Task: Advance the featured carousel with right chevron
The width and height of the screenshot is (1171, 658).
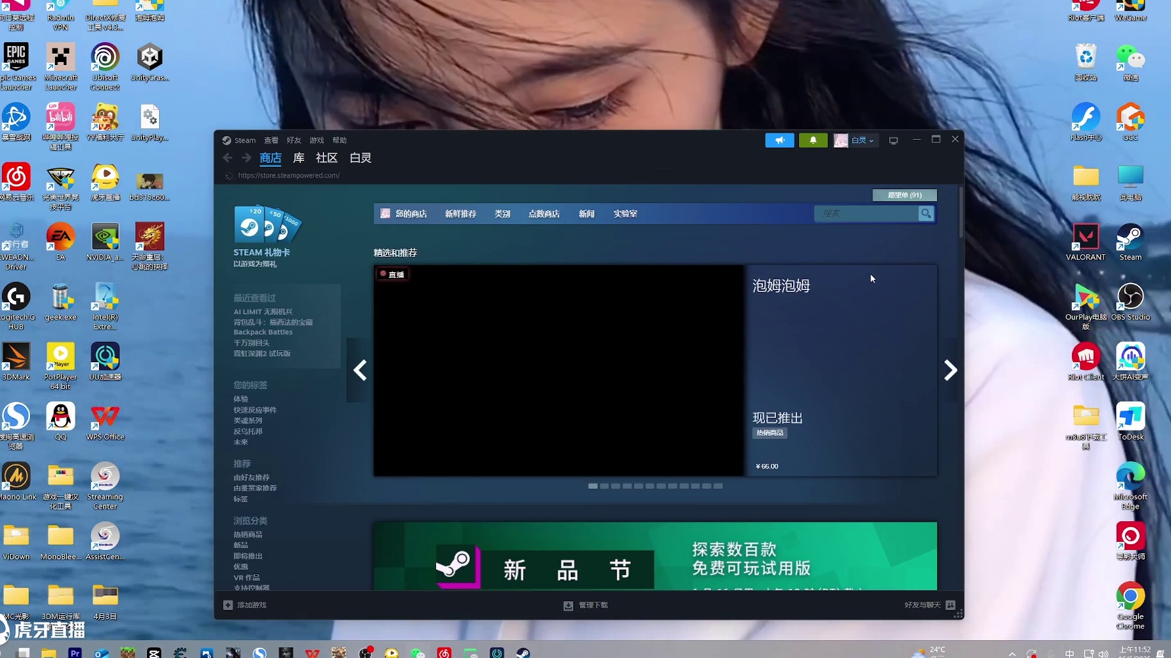Action: click(x=950, y=370)
